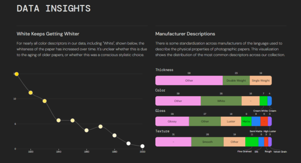Click the Glossy segment in Gloss bar
The height and width of the screenshot is (163, 301).
click(x=172, y=121)
